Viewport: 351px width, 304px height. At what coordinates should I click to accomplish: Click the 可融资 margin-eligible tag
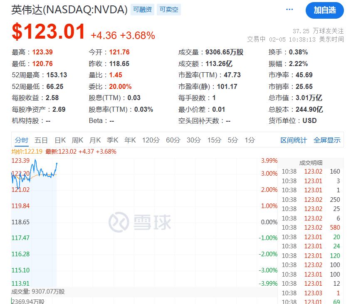[x=142, y=9]
